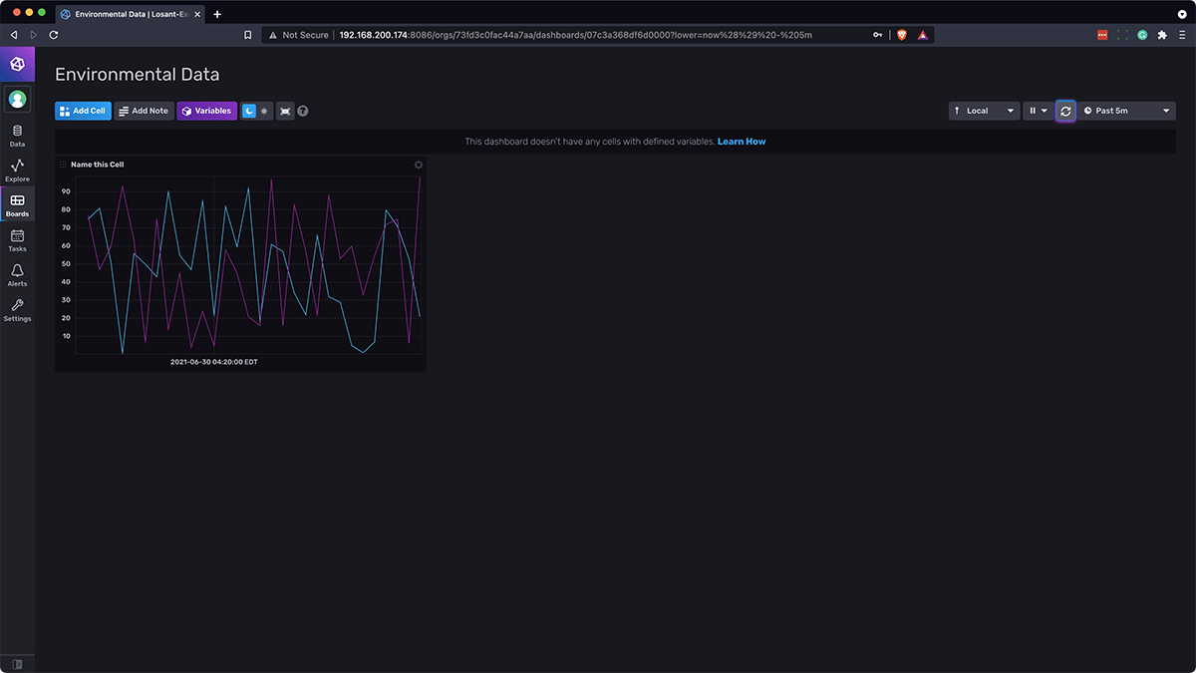The width and height of the screenshot is (1196, 673).
Task: Click the Not Secure warning indicator
Action: click(x=298, y=35)
